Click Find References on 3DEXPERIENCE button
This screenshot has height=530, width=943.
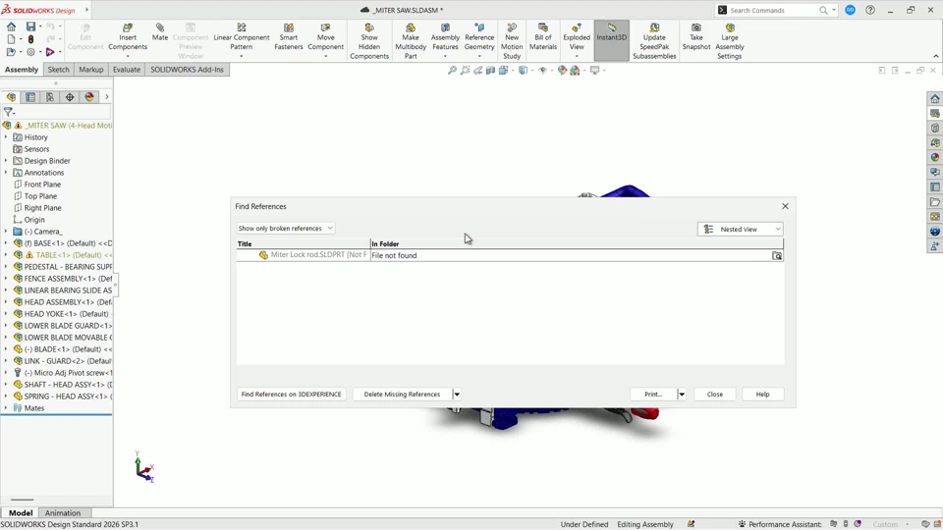point(291,395)
